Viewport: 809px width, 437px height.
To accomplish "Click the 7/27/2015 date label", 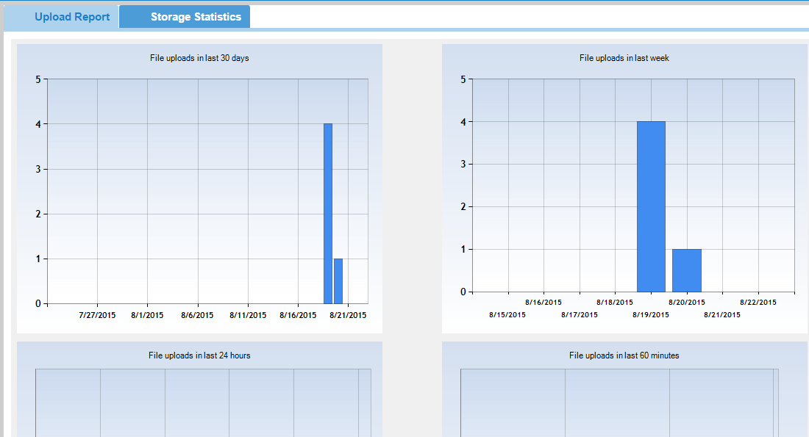I will [x=97, y=315].
